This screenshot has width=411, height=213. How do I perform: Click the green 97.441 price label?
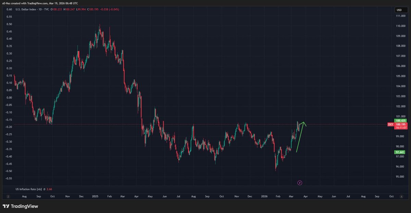click(x=400, y=152)
